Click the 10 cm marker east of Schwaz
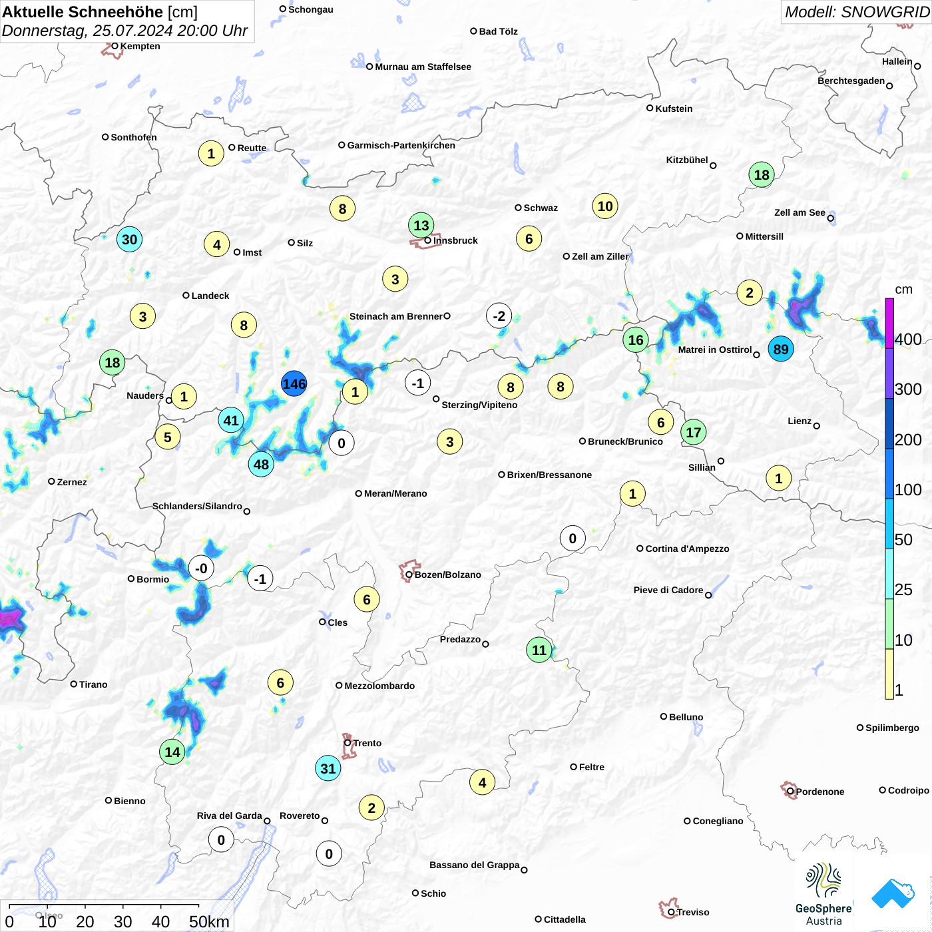 605,206
